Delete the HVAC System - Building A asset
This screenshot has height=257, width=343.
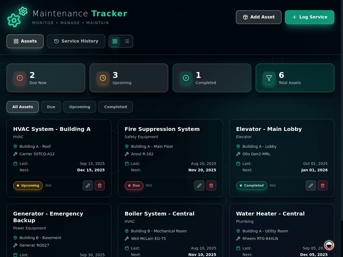coord(100,186)
